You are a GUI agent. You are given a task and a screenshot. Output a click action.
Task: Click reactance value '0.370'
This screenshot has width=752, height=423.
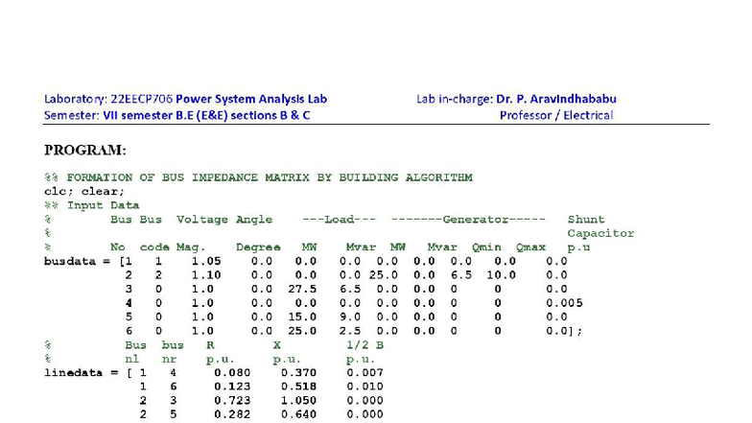(x=299, y=373)
